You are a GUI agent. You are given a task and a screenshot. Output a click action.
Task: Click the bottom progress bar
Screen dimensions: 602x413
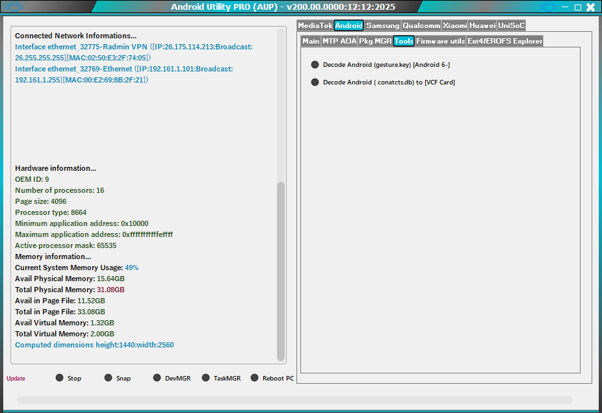point(294,400)
